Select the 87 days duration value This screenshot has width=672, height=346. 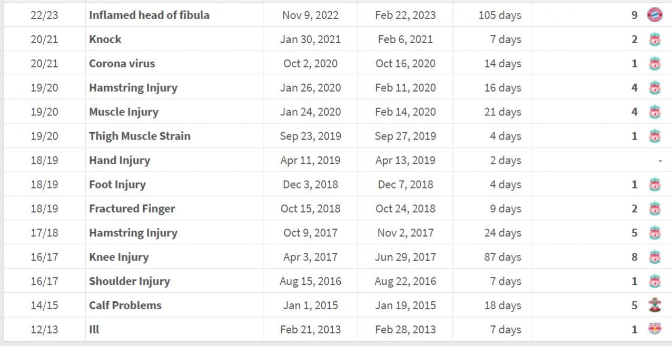[502, 257]
